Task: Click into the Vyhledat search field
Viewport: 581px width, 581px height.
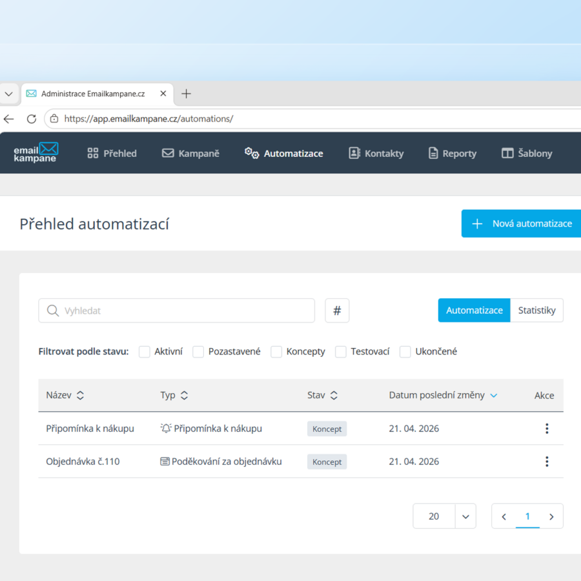Action: click(184, 311)
